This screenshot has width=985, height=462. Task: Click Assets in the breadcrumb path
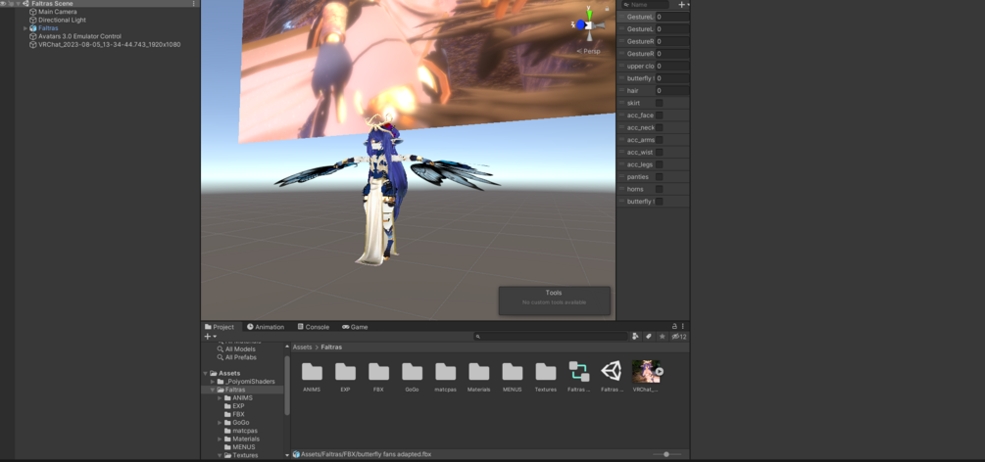click(x=302, y=347)
